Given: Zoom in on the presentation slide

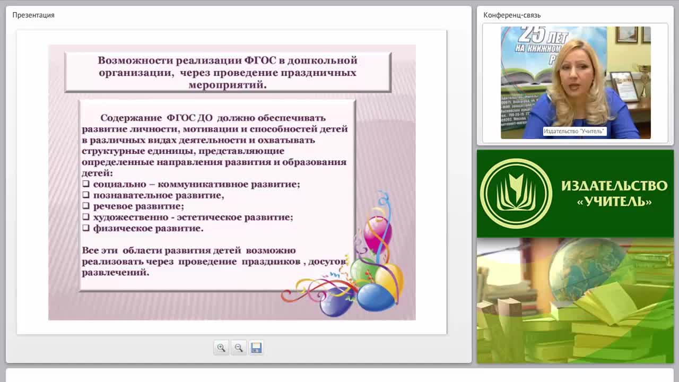Looking at the screenshot, I should coord(221,348).
